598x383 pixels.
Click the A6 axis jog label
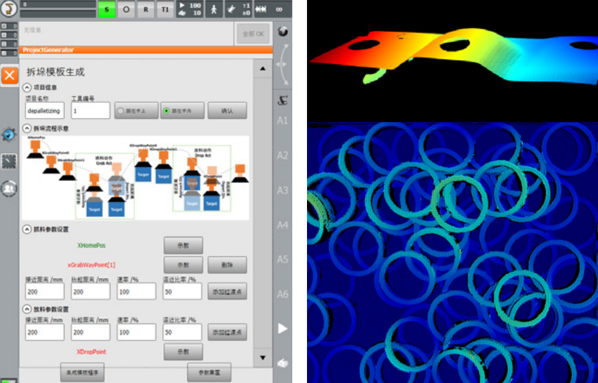(283, 294)
